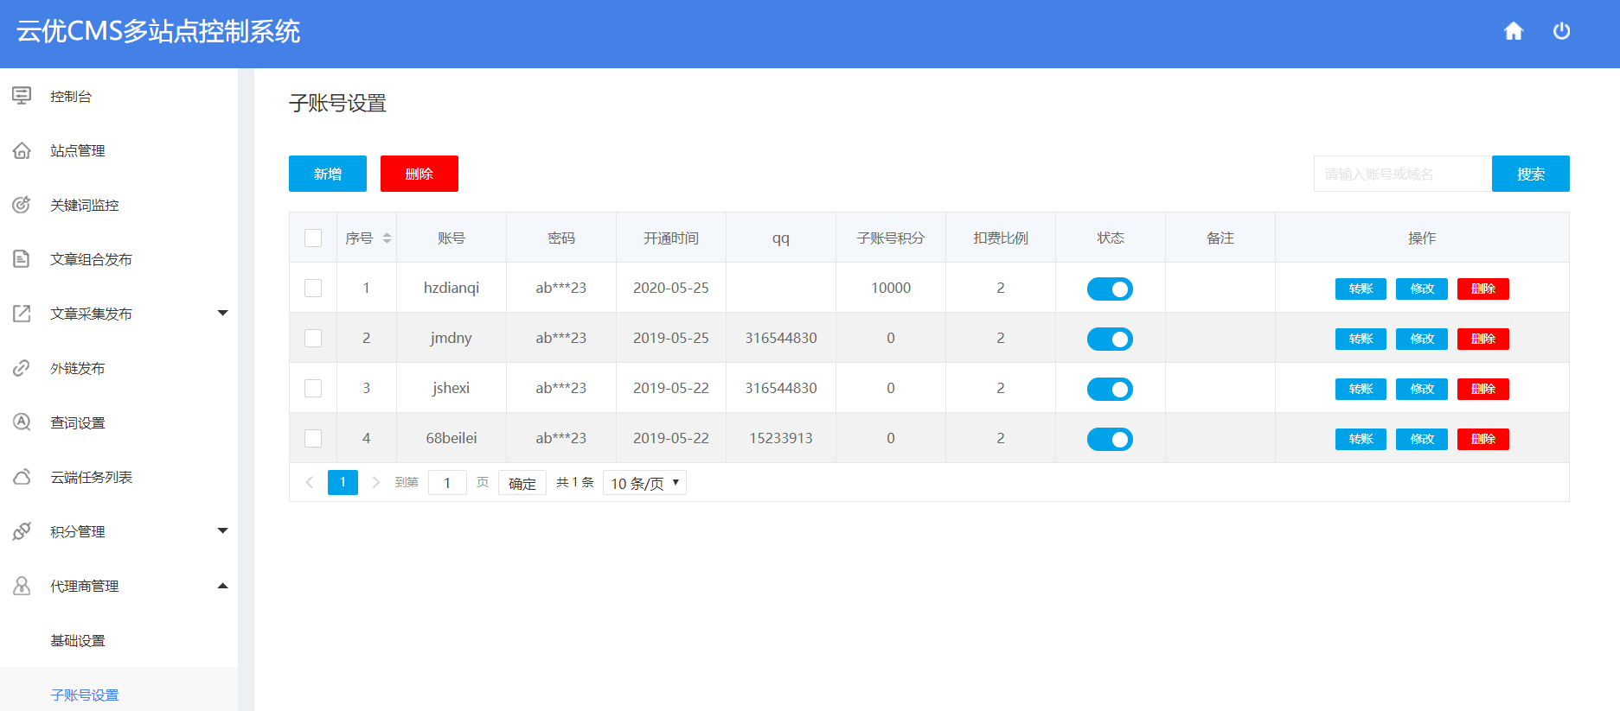The width and height of the screenshot is (1620, 711).
Task: Click row 删除 for 68beilei
Action: (x=1483, y=439)
